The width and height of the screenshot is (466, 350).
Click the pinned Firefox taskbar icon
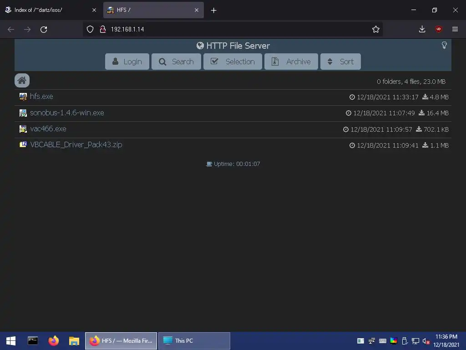coord(54,341)
